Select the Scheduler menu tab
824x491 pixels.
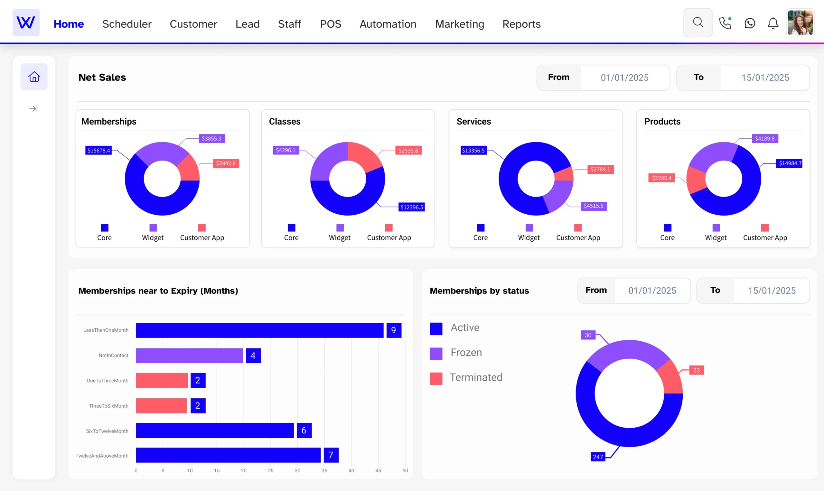click(127, 24)
